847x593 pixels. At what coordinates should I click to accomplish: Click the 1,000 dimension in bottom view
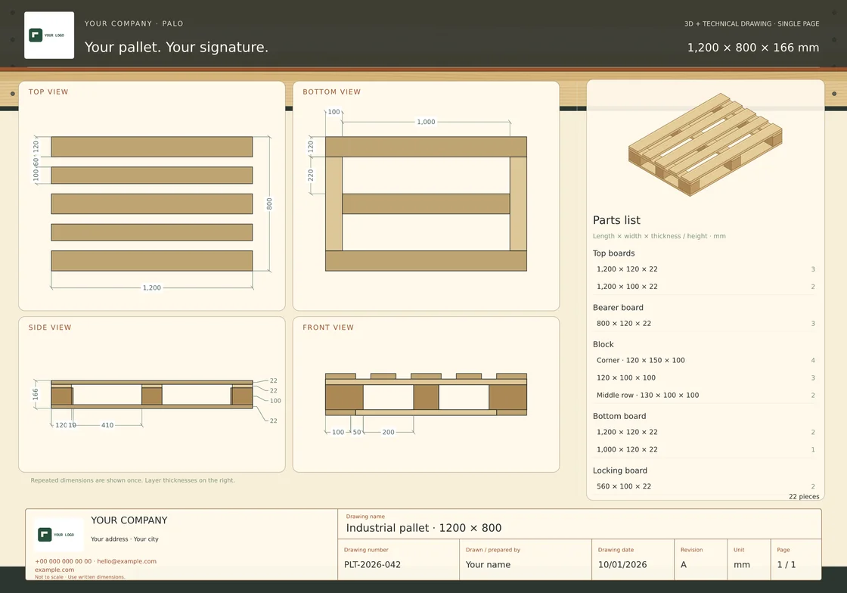point(427,122)
